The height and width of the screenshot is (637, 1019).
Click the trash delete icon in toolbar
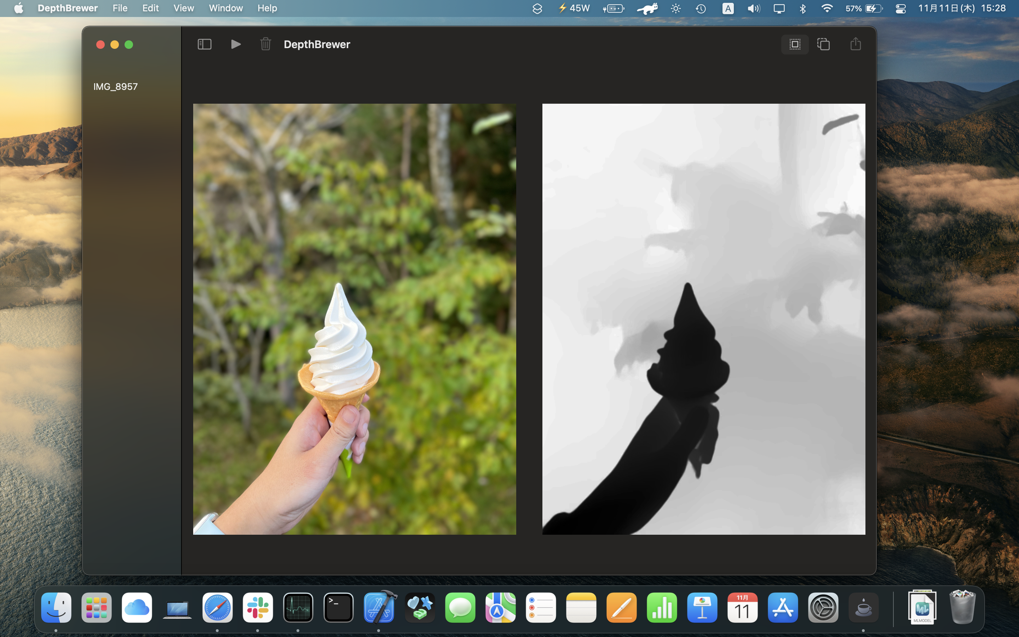tap(265, 44)
